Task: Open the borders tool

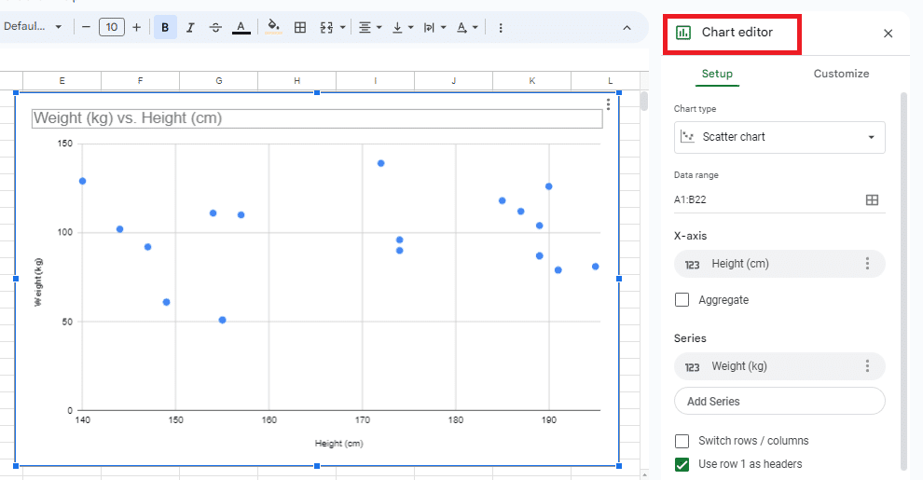Action: tap(300, 28)
